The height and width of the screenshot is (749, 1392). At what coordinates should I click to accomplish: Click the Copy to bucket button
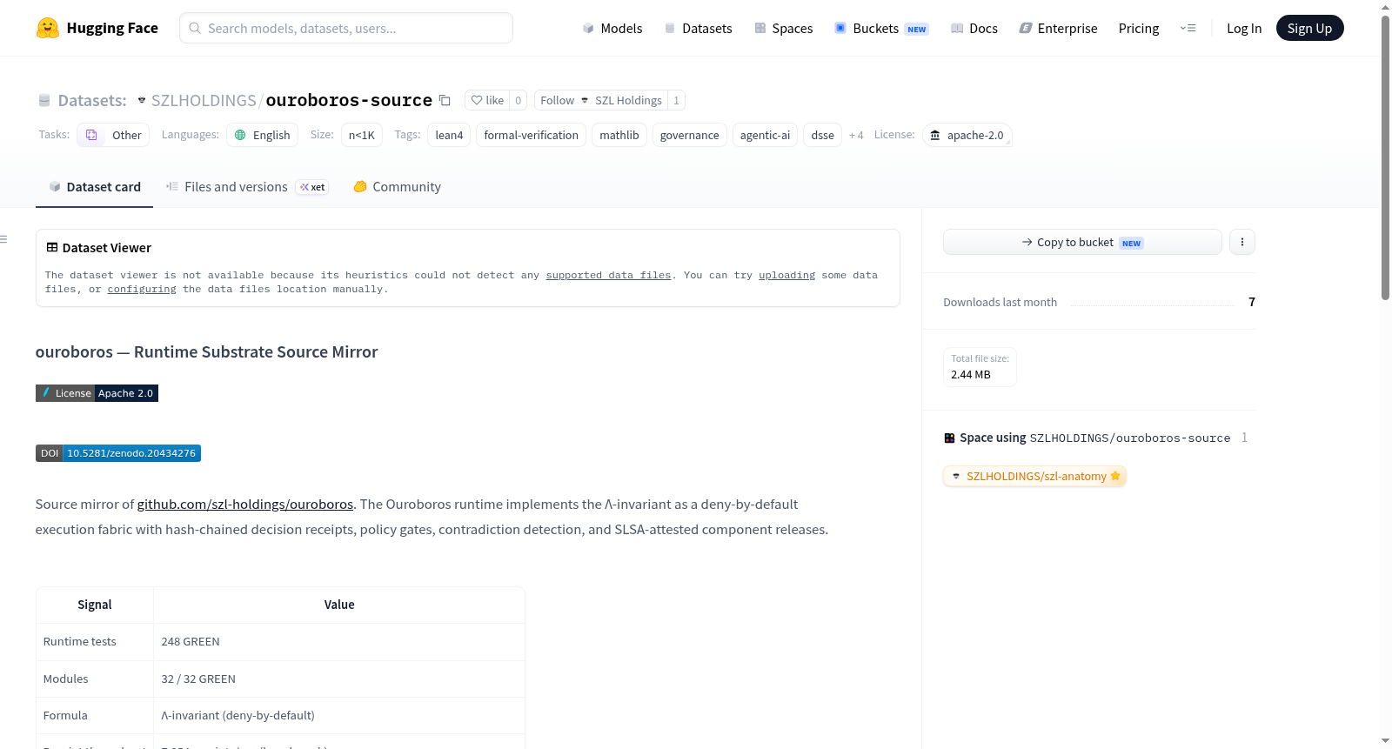point(1082,242)
